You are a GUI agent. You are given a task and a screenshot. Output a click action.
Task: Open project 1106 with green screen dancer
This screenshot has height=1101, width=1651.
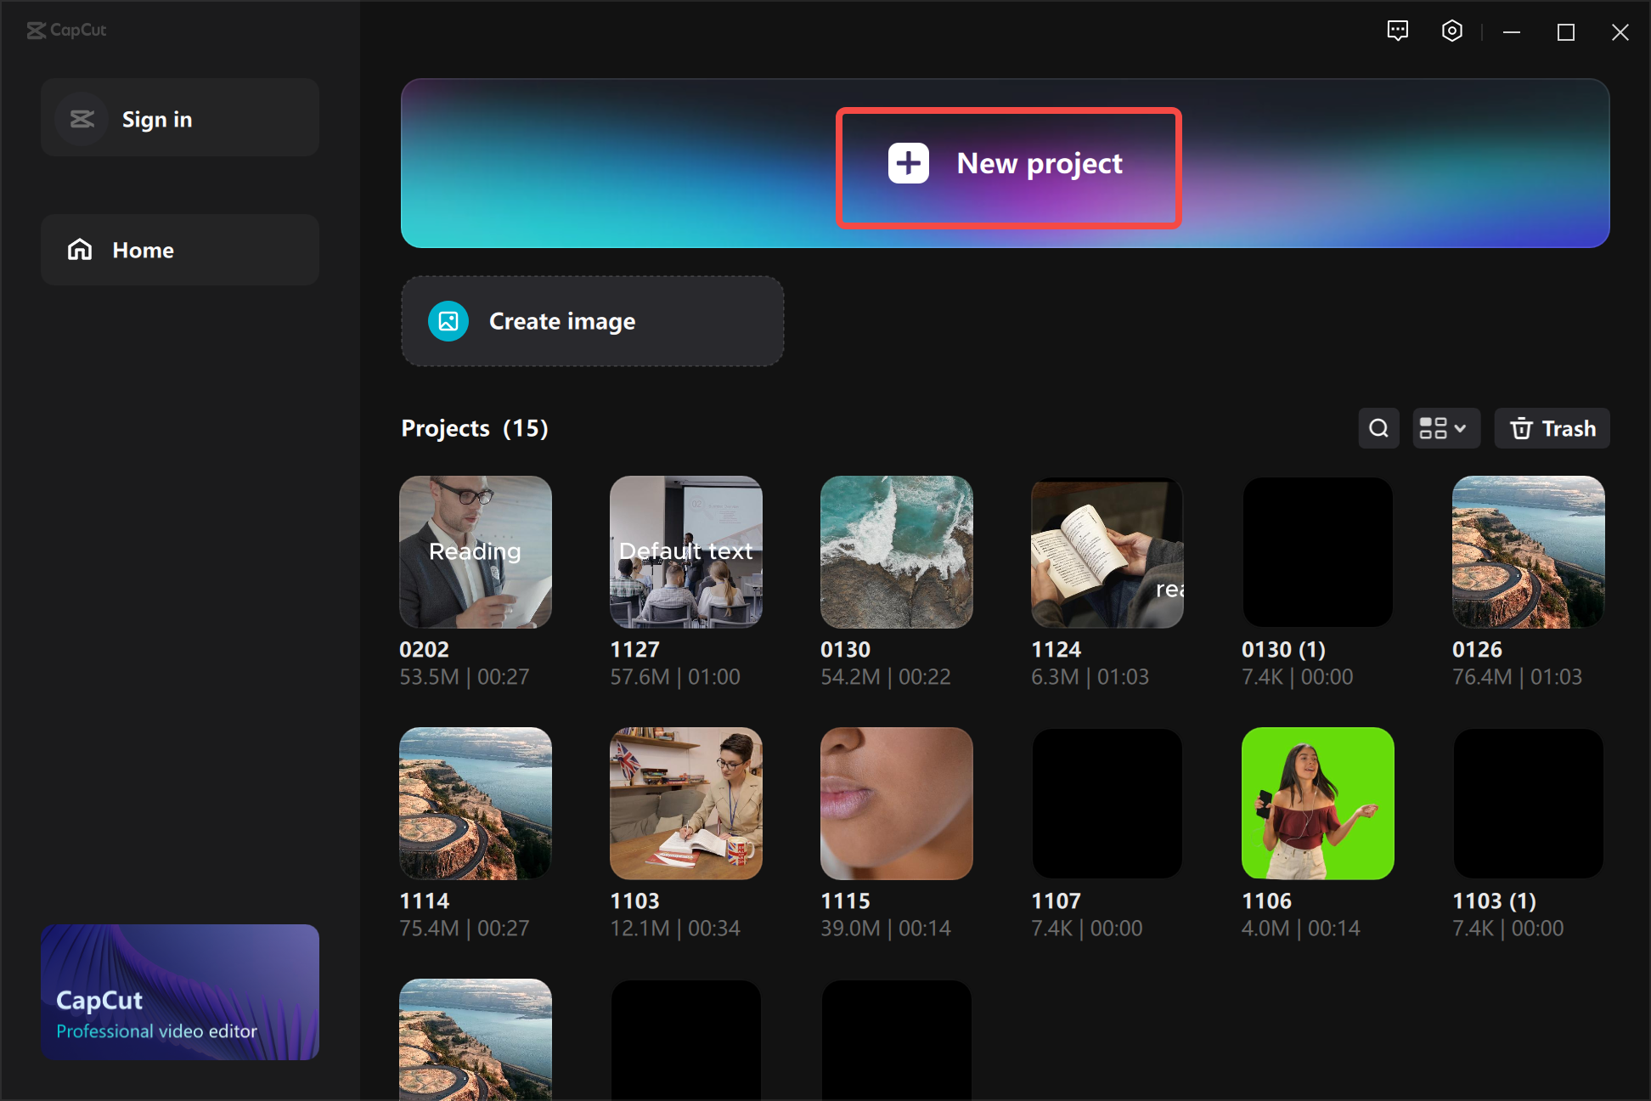1317,804
